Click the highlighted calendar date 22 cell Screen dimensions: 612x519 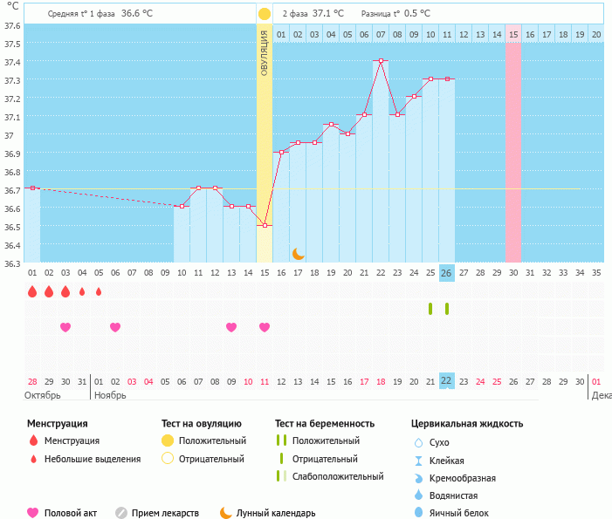446,381
